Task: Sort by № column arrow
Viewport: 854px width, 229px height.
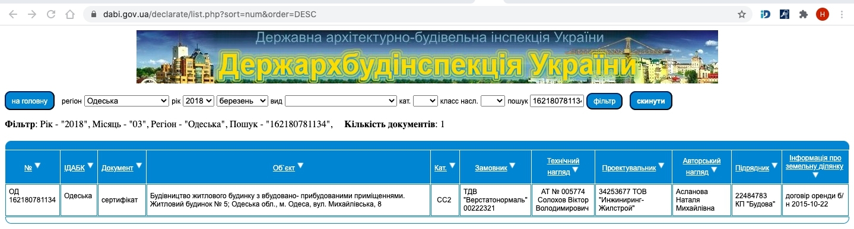Action: tap(37, 166)
